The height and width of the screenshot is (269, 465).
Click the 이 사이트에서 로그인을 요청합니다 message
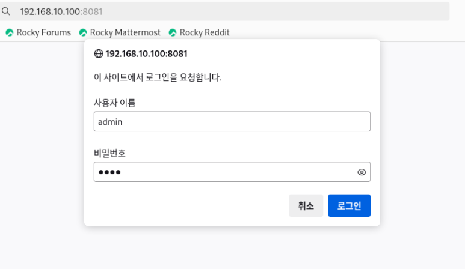[x=158, y=77]
